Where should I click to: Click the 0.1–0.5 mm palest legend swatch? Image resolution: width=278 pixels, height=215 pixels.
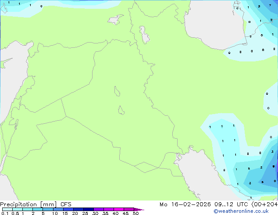[x=7, y=209]
